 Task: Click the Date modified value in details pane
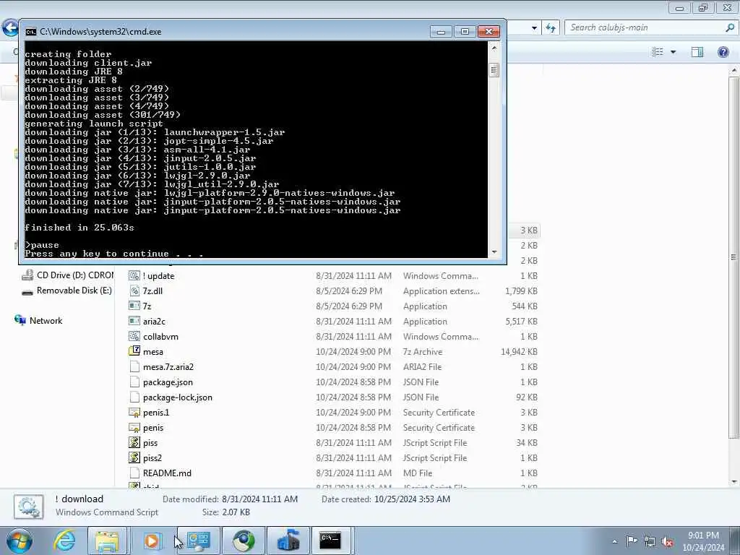click(x=259, y=499)
